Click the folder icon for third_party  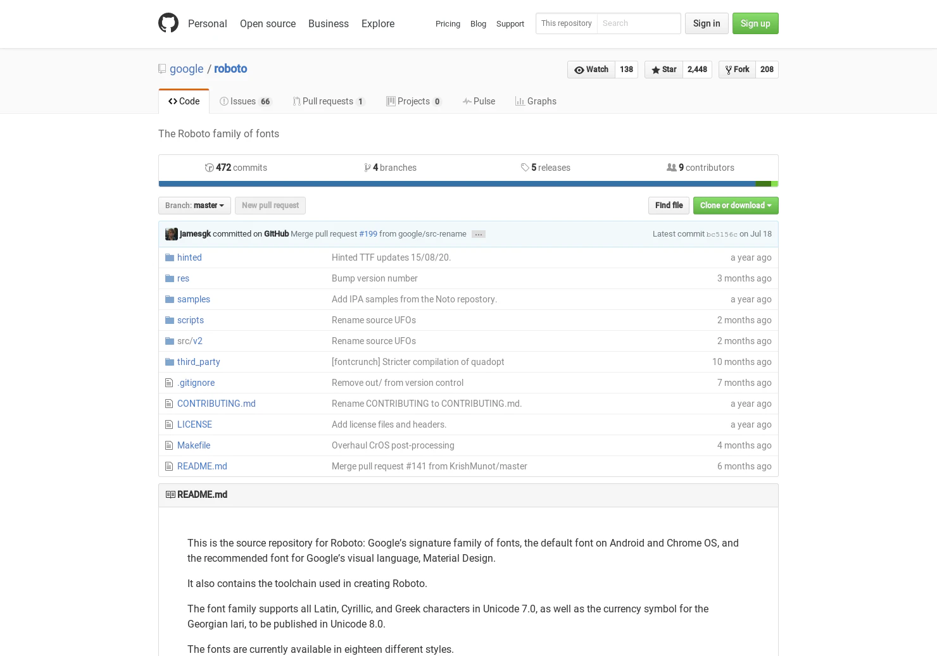170,362
